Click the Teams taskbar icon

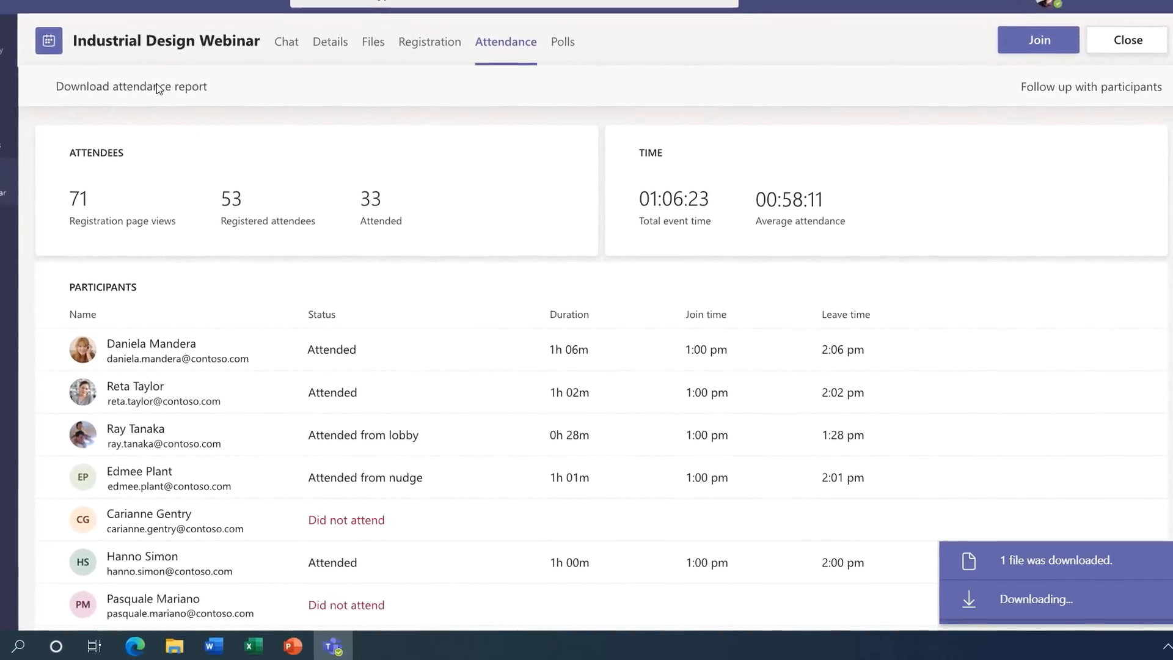pos(333,646)
